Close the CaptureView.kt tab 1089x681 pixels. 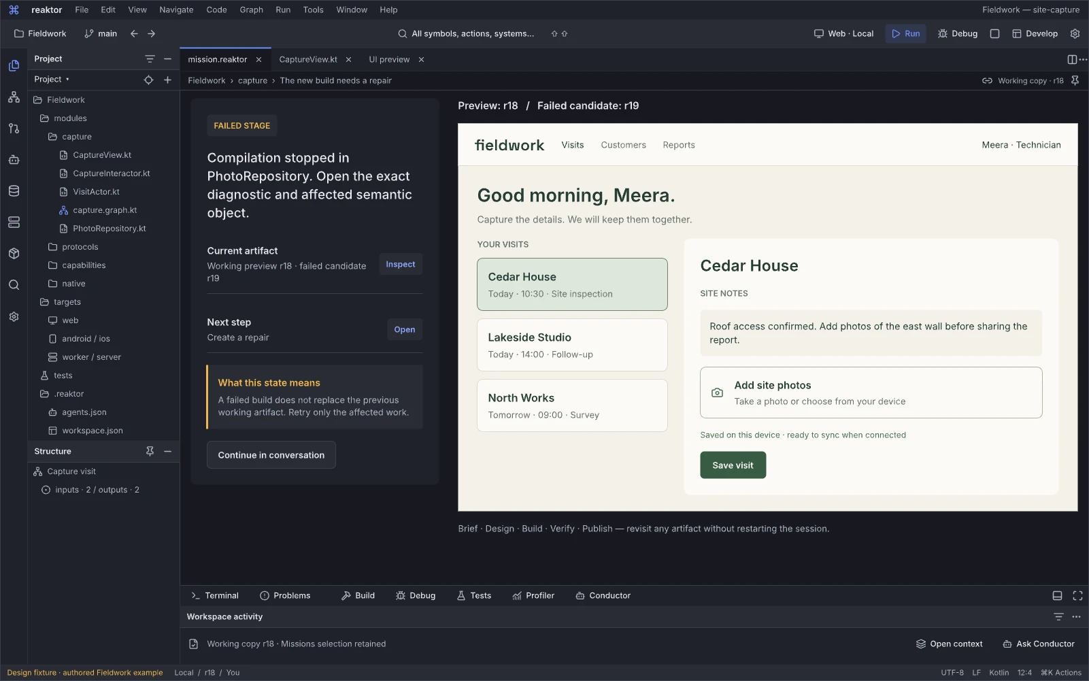click(x=348, y=59)
